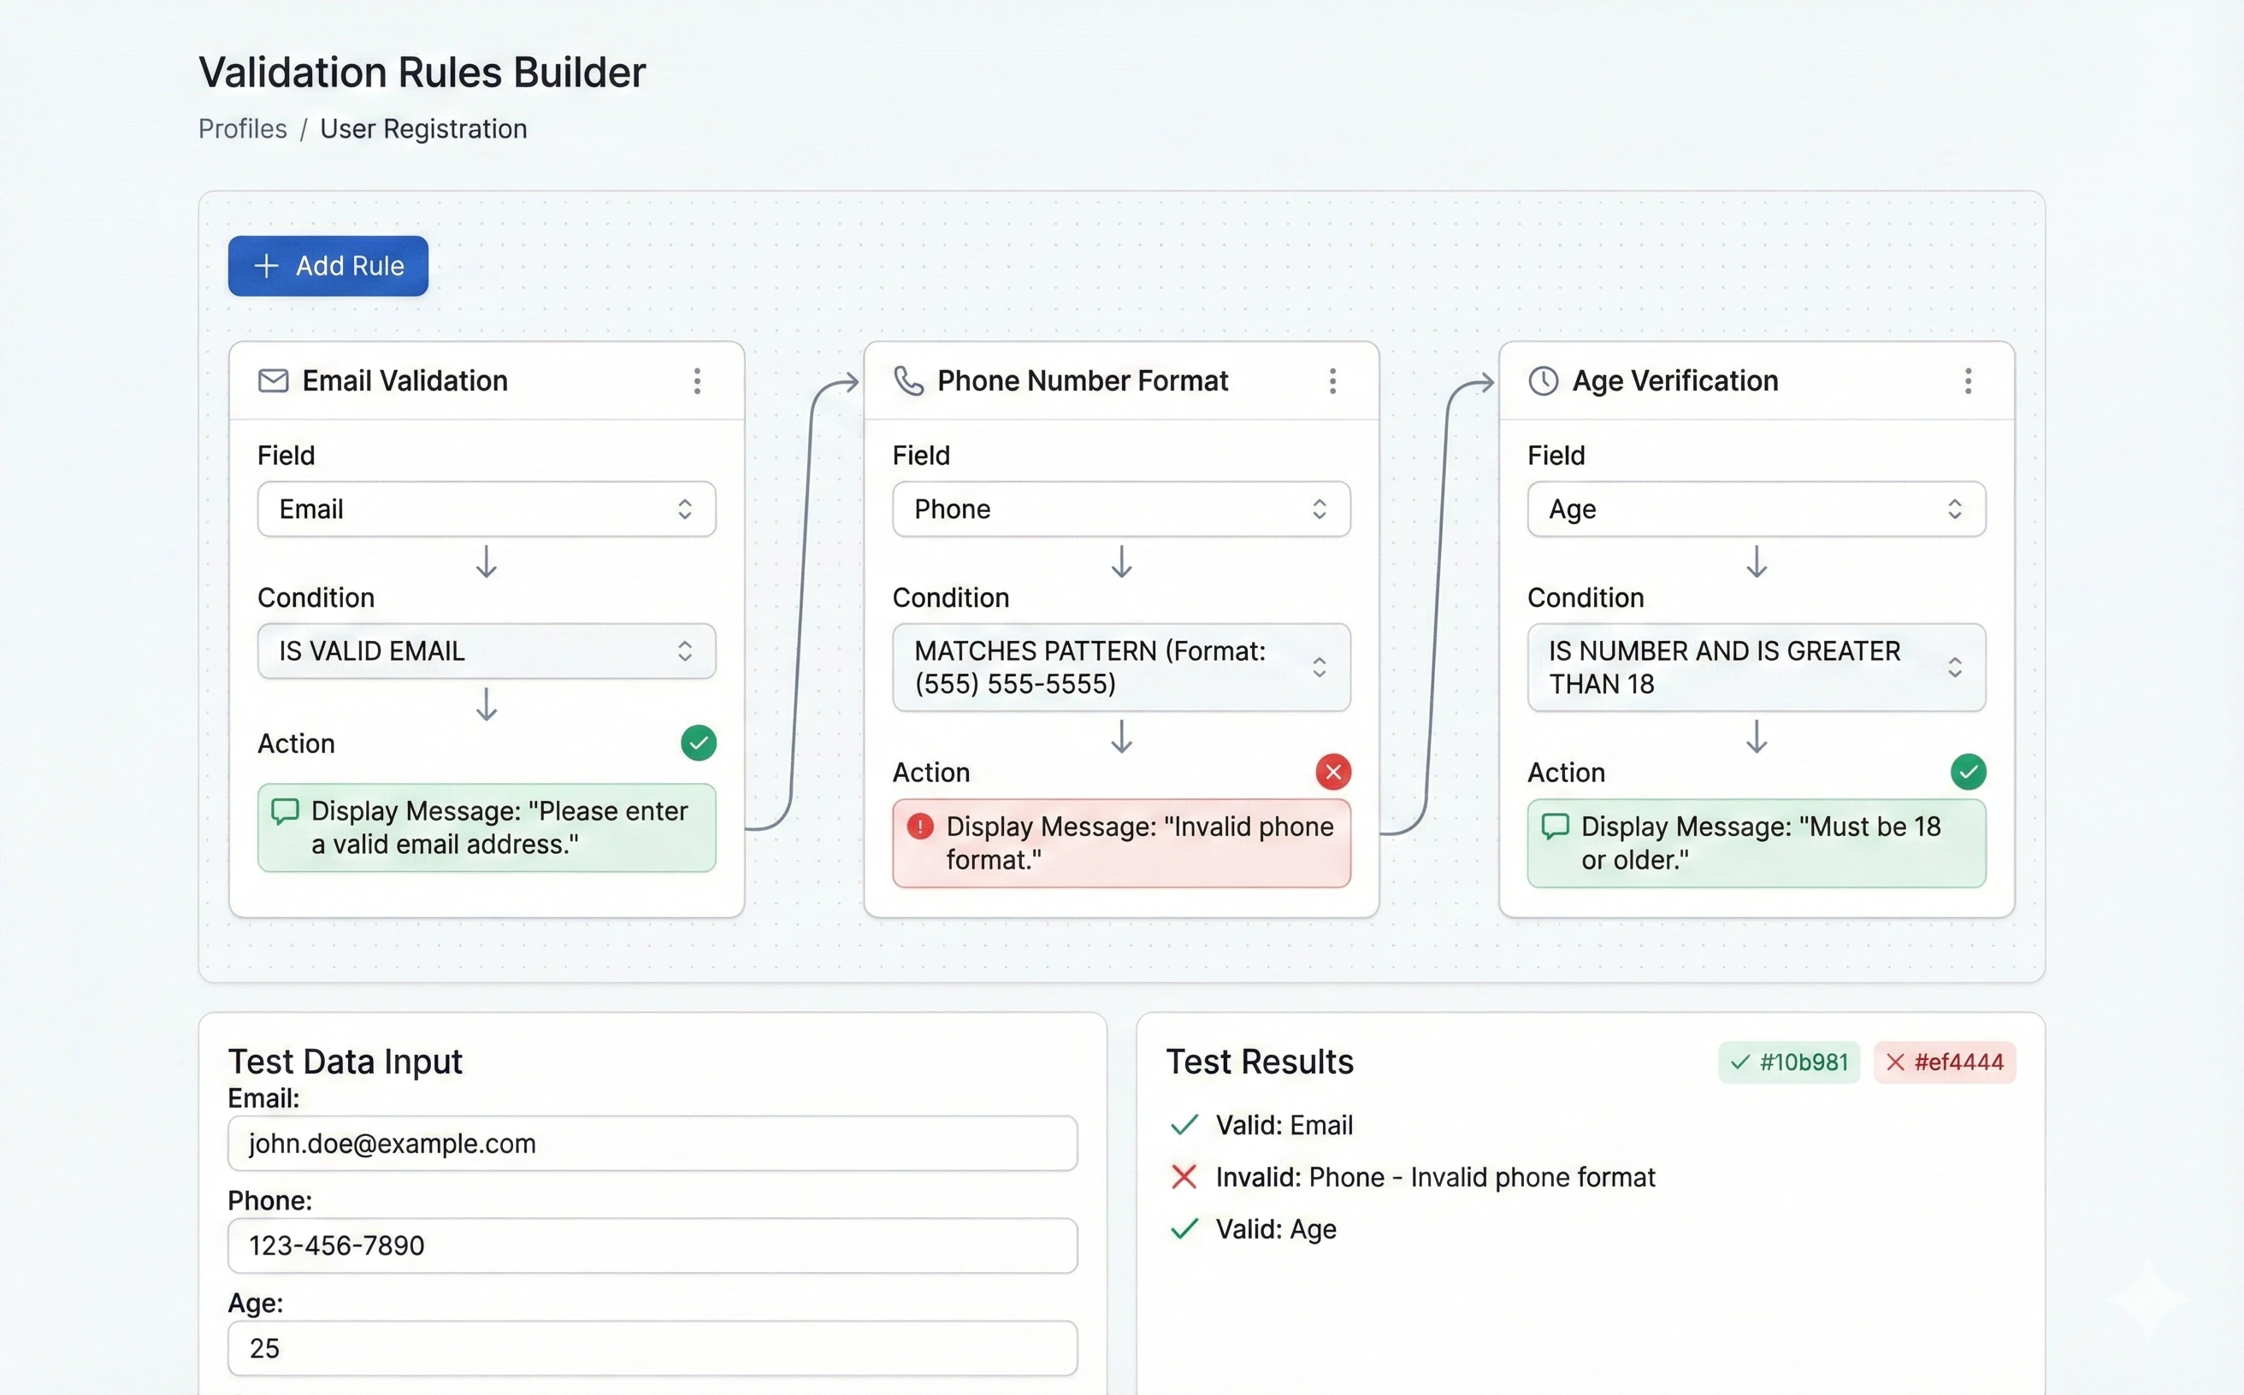Viewport: 2244px width, 1395px height.
Task: Click the phone icon on Phone Number Format card
Action: tap(908, 381)
